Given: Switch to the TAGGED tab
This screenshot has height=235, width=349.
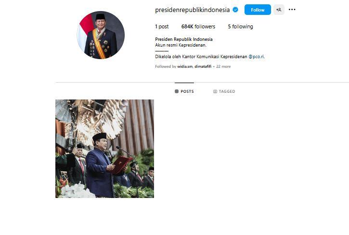Looking at the screenshot, I should pyautogui.click(x=224, y=91).
